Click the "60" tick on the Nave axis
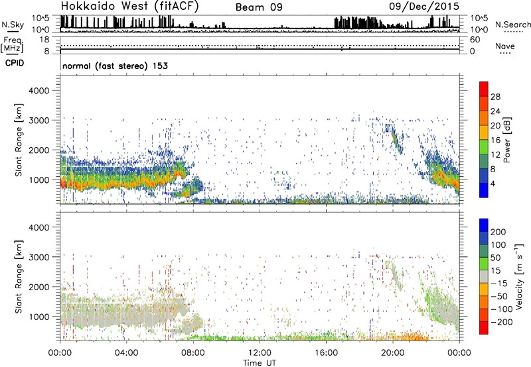 (475, 40)
